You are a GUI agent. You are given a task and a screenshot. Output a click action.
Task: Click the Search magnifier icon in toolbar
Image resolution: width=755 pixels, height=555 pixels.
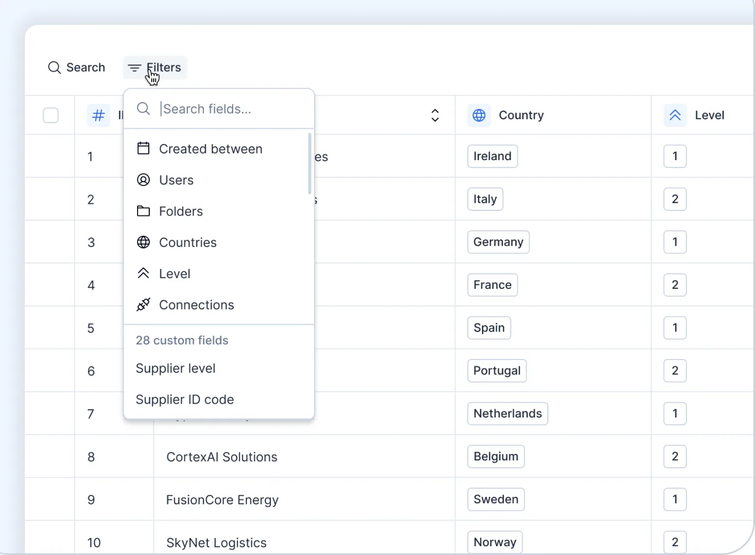pyautogui.click(x=54, y=67)
